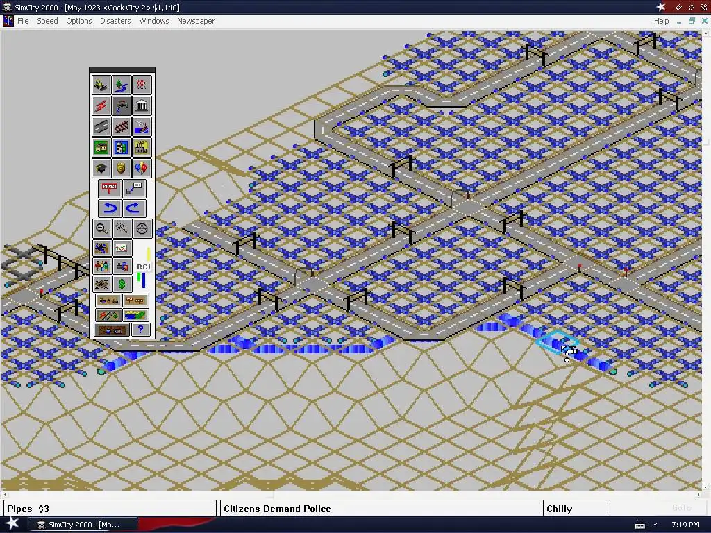Toggle the Show Zones layer
The height and width of the screenshot is (533, 711).
tap(135, 315)
